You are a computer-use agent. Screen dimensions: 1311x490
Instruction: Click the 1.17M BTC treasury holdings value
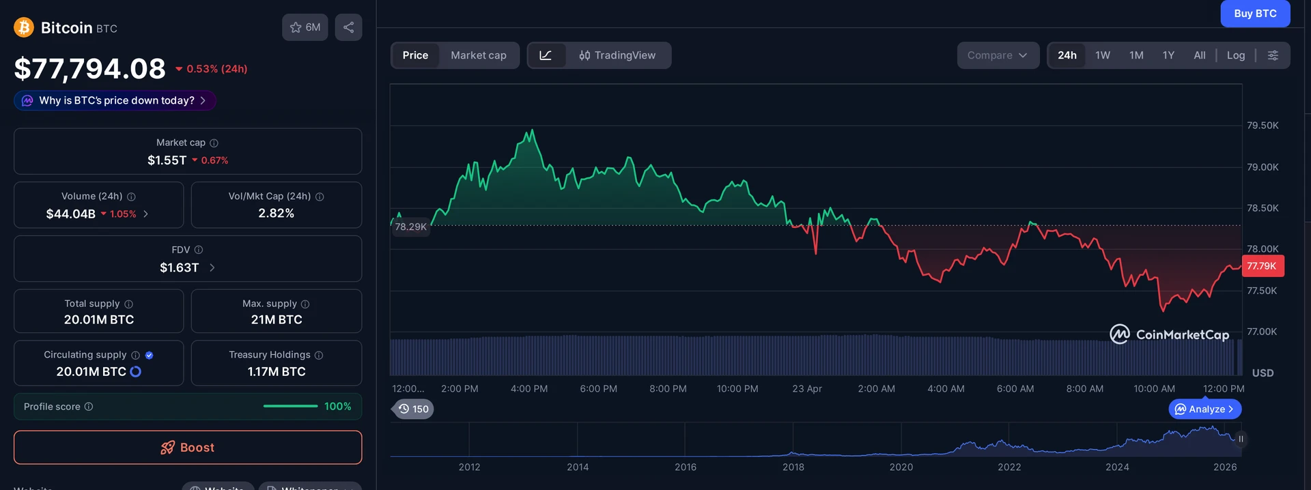pyautogui.click(x=277, y=371)
